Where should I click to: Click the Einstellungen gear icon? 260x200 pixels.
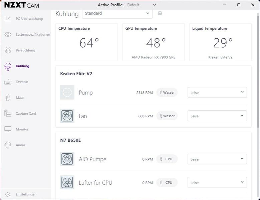point(8,194)
